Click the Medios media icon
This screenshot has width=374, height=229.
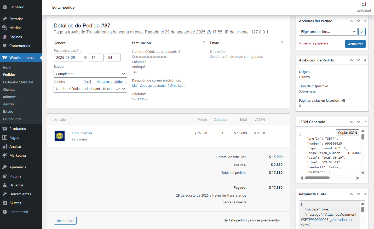[x=5, y=28]
